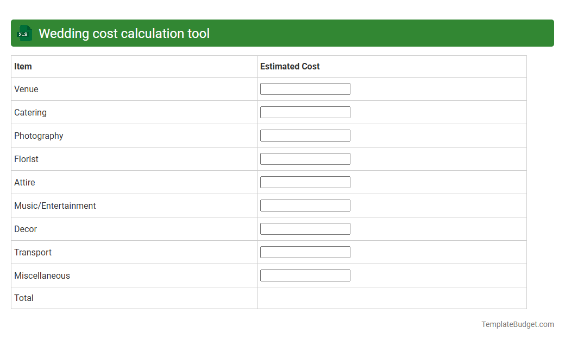Focus the Miscellaneous cost entry field

coord(305,275)
